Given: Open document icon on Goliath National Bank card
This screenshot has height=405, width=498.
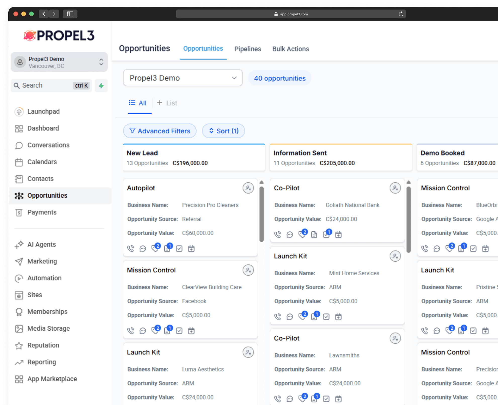Looking at the screenshot, I should pyautogui.click(x=314, y=235).
